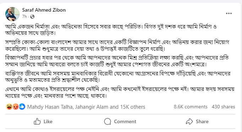Image resolution: width=242 pixels, height=132 pixels.
Task: Click the curved arrow Share icon
Action: tap(189, 121)
